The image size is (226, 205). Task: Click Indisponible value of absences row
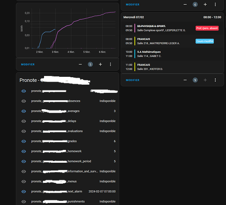[x=107, y=101]
